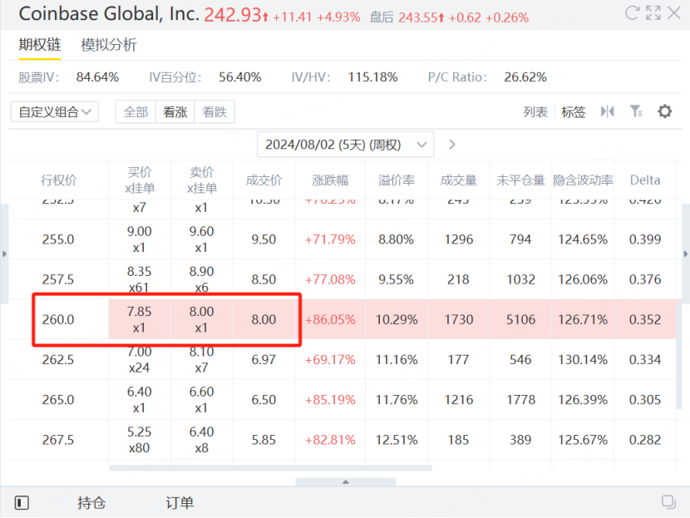690x518 pixels.
Task: Click the 卖价x挂单 column header
Action: (201, 180)
